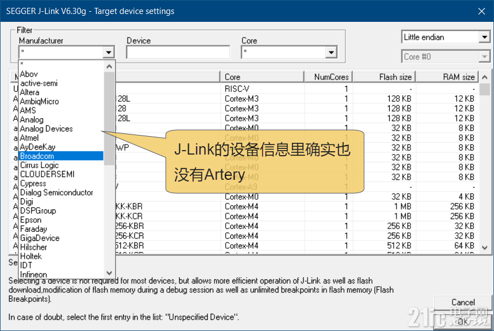Select the Cortex-A9 row
The image size is (494, 331).
point(245,187)
